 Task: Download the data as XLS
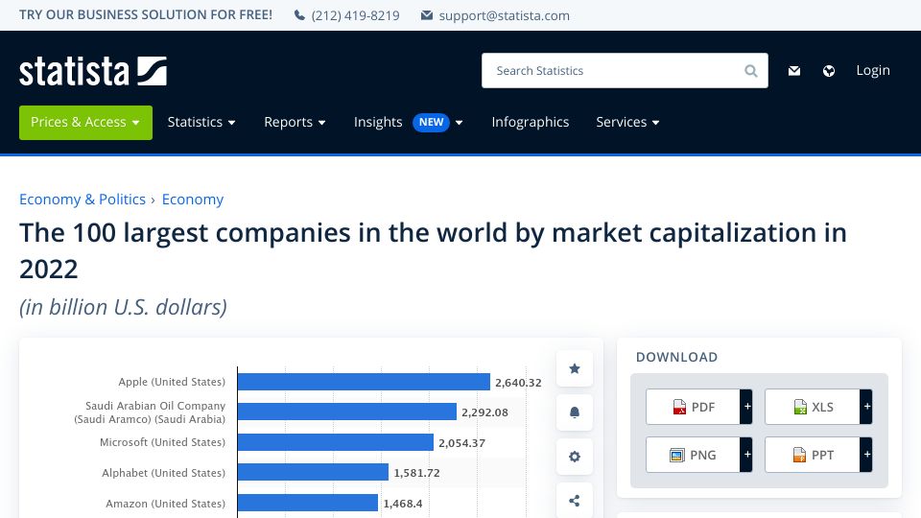tap(813, 407)
